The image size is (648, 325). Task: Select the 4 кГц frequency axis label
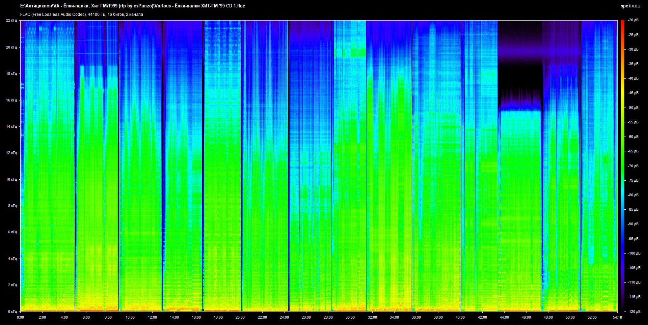tap(12, 259)
